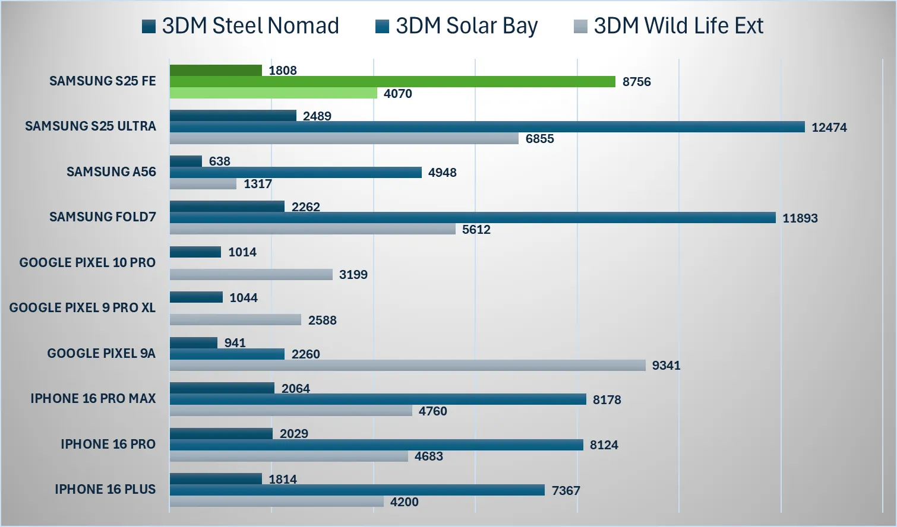Screen dimensions: 897x527
Task: Click the iPhone 16 Plus bar labeled 1814
Action: pos(216,479)
